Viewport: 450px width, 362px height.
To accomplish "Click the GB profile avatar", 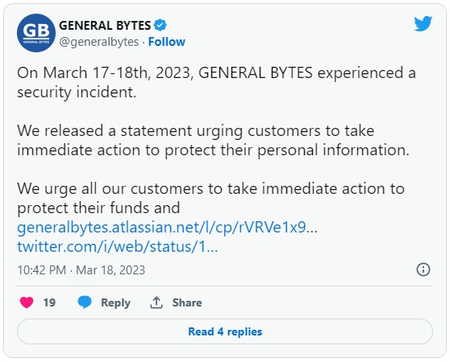I will coord(36,33).
